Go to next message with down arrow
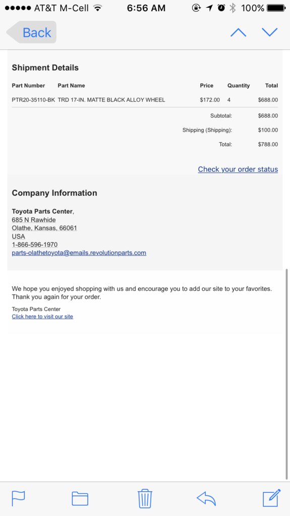Image resolution: width=290 pixels, height=516 pixels. click(x=270, y=32)
